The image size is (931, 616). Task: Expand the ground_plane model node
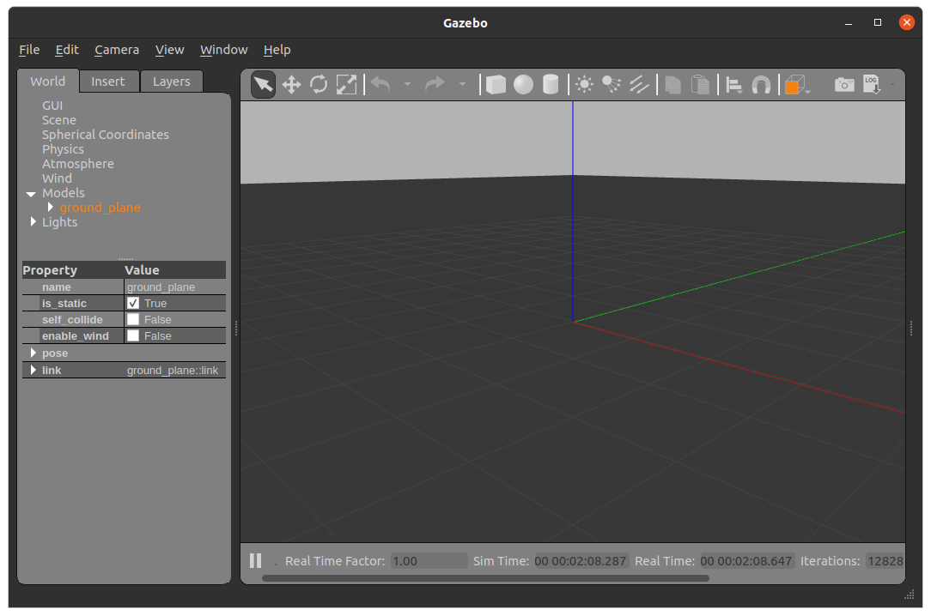pyautogui.click(x=51, y=207)
